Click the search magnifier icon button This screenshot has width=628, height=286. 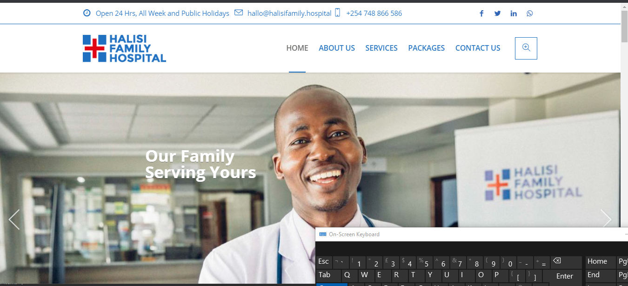click(x=526, y=48)
